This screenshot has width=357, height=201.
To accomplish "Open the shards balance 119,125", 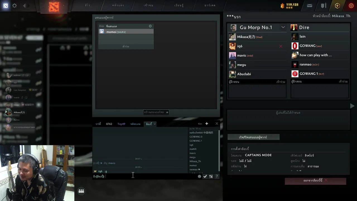I will 290,5.
